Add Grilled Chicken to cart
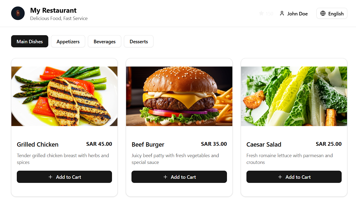Screen dimensions: 356x198 tap(64, 177)
